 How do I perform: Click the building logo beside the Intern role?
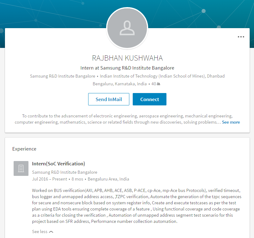tap(21, 168)
